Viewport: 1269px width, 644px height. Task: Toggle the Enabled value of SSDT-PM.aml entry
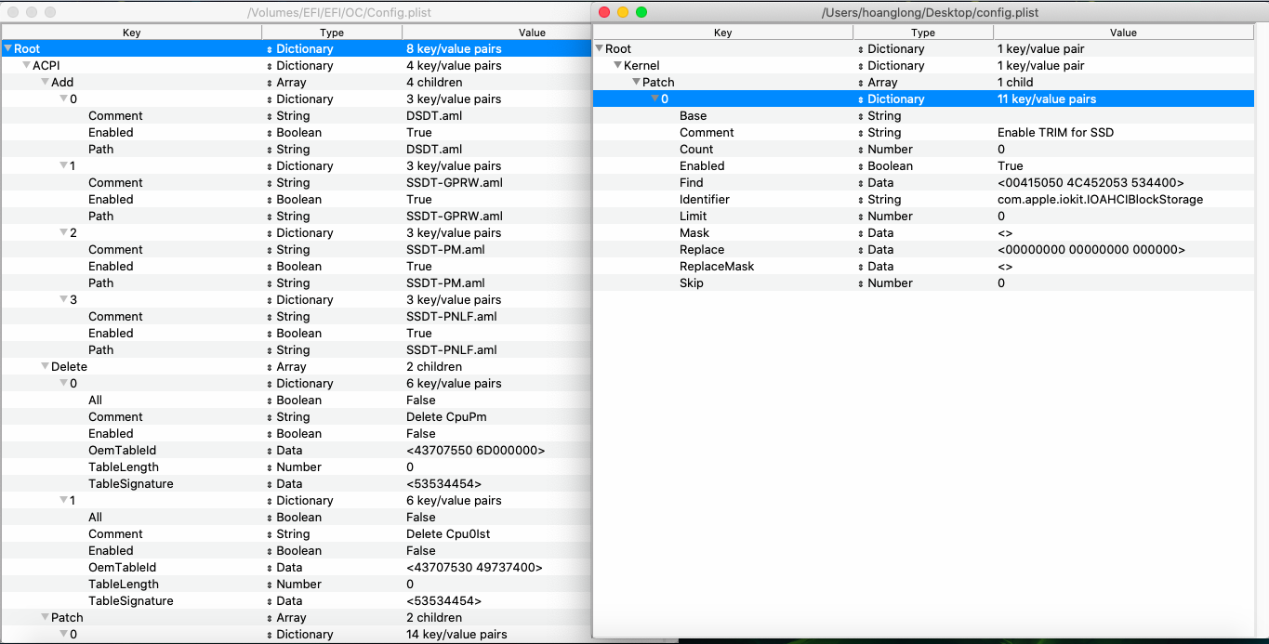pos(419,267)
